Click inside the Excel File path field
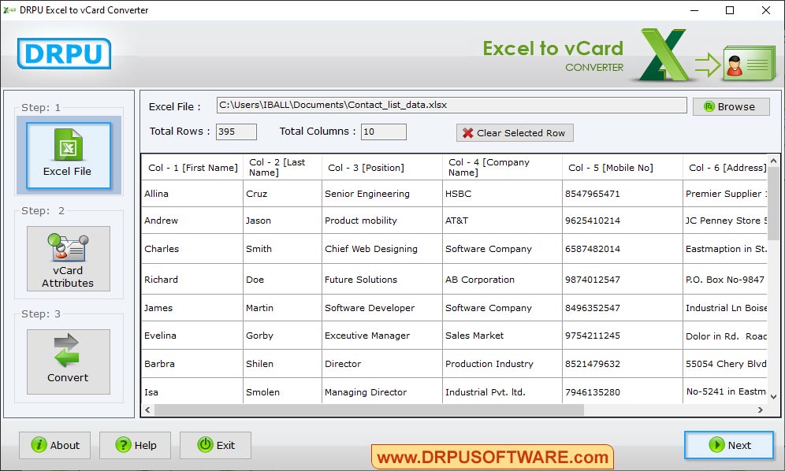This screenshot has width=785, height=471. (x=449, y=105)
